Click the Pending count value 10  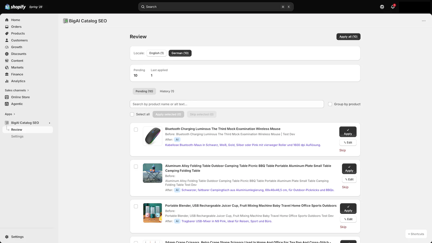pyautogui.click(x=136, y=76)
